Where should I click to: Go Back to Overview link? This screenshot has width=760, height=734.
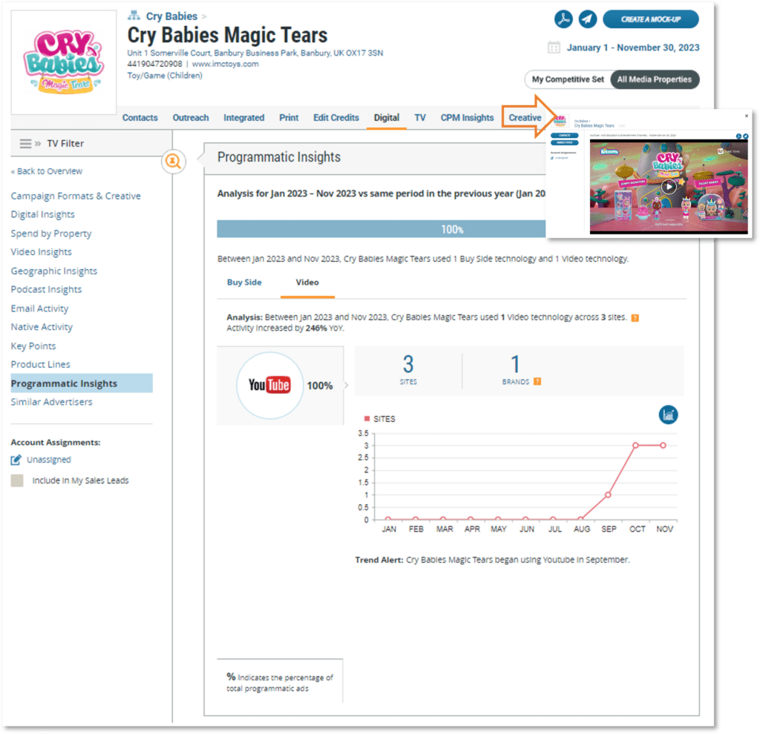pos(47,171)
